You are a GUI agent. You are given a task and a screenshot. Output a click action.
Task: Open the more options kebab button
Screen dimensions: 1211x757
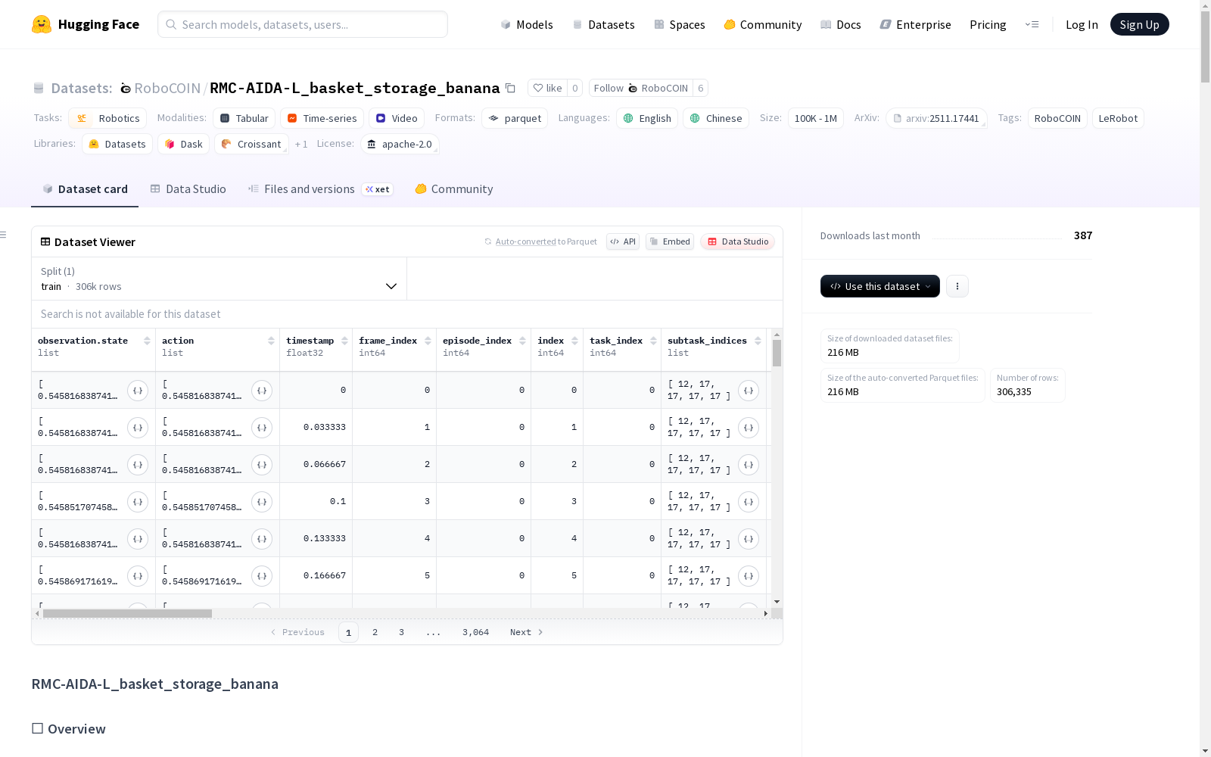957,286
